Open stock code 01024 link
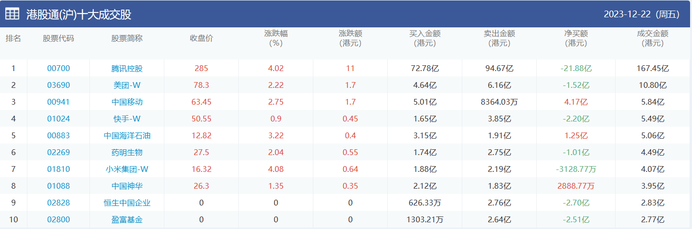Viewport: 692px width, 229px height. point(58,119)
